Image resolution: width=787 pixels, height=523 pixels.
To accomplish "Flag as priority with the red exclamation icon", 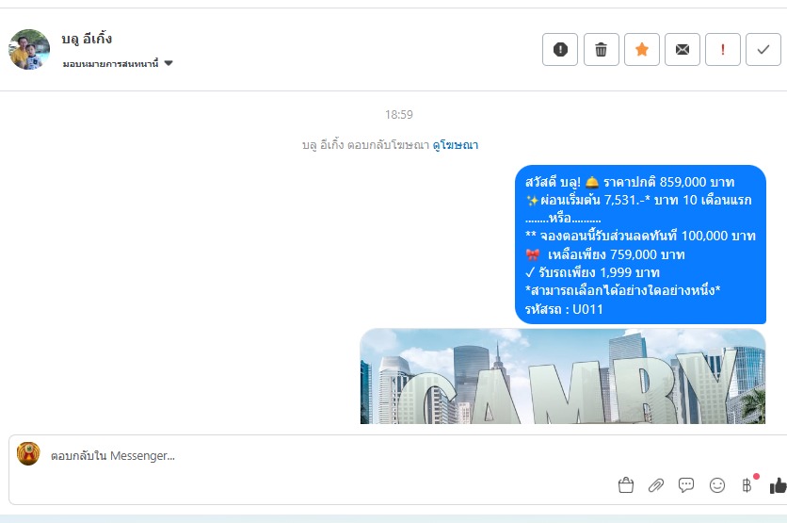I will pos(723,49).
